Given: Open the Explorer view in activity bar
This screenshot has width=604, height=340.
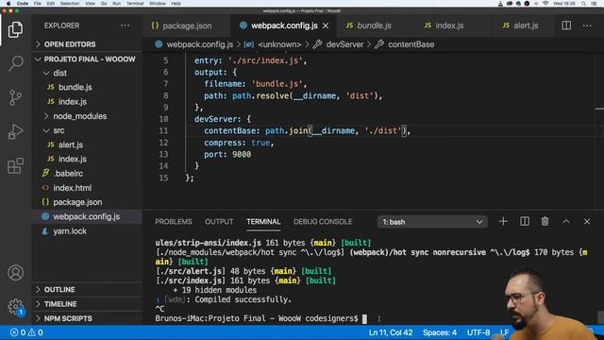Looking at the screenshot, I should pyautogui.click(x=15, y=29).
